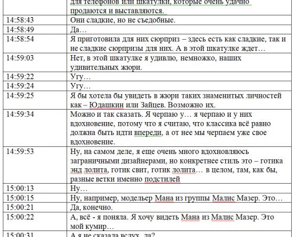Click the timestamp cell 14:58:49
Image resolution: width=293 pixels, height=237 pixels.
pos(35,30)
